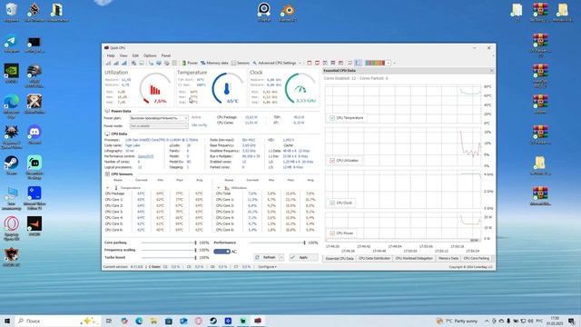The width and height of the screenshot is (581, 327).
Task: Open Memory data from the toolbar
Action: coord(214,63)
